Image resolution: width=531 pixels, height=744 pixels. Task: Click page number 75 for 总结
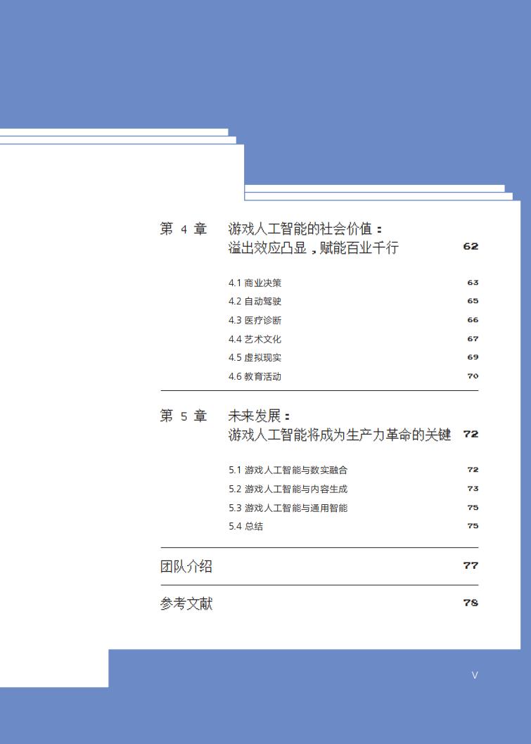click(473, 526)
